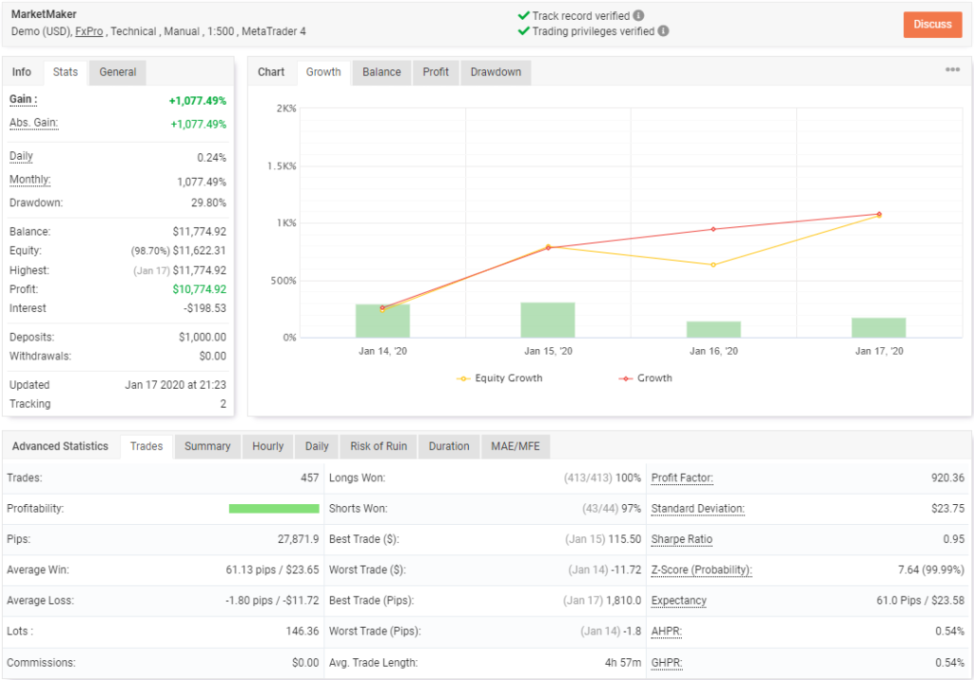Click the MarketMaker account title
Viewport: 974px width, 680px height.
pyautogui.click(x=44, y=14)
